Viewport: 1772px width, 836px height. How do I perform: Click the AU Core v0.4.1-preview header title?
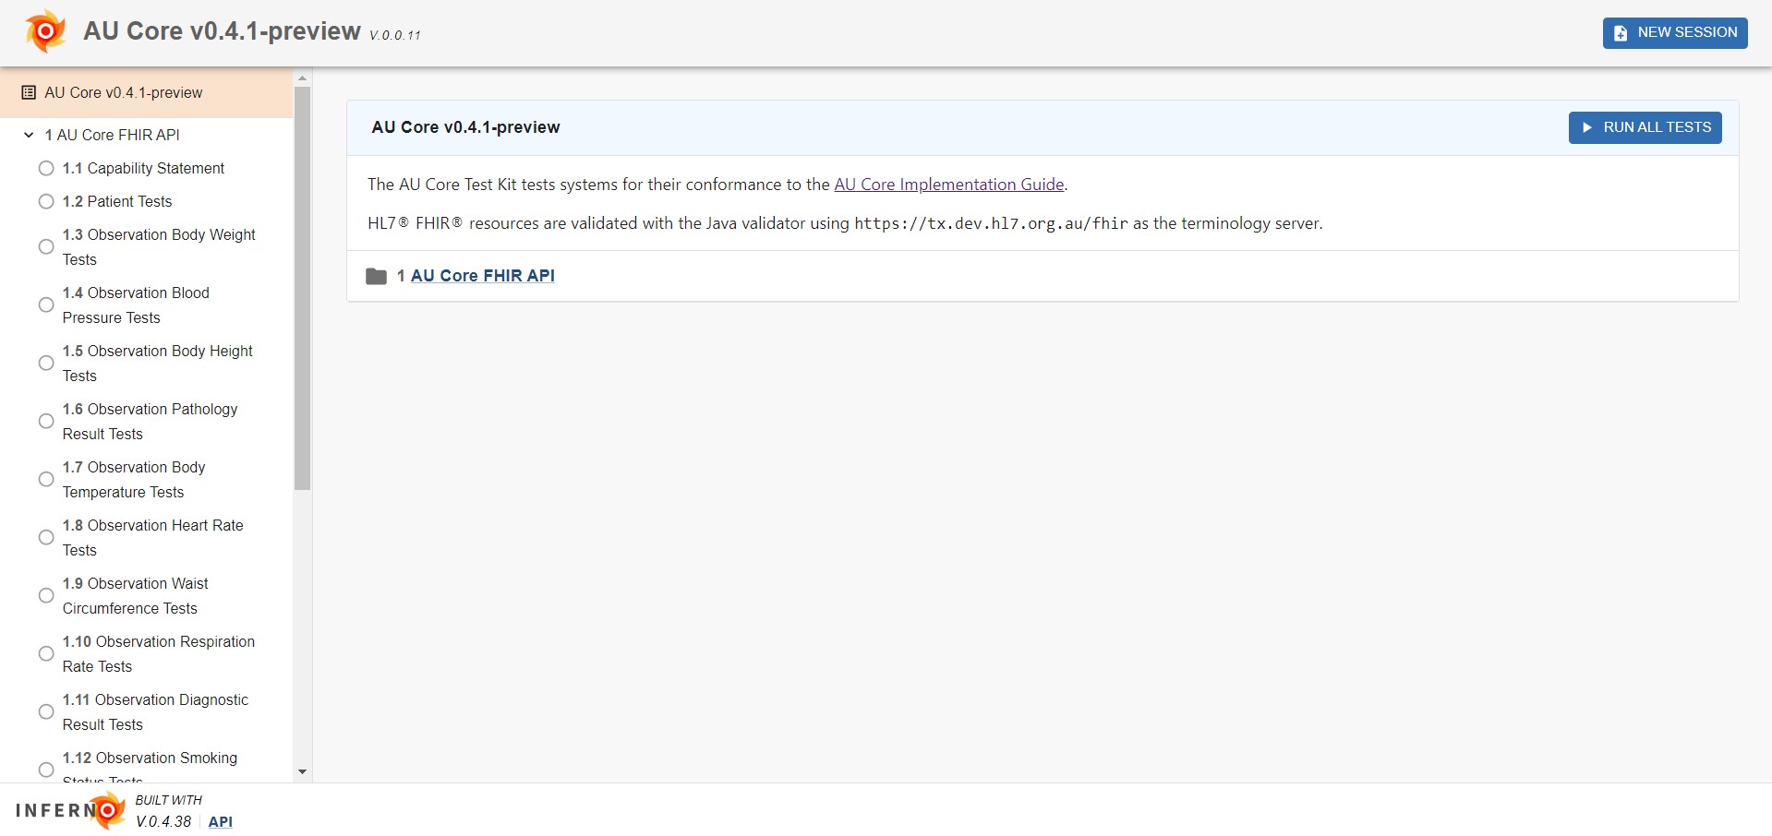pyautogui.click(x=222, y=30)
